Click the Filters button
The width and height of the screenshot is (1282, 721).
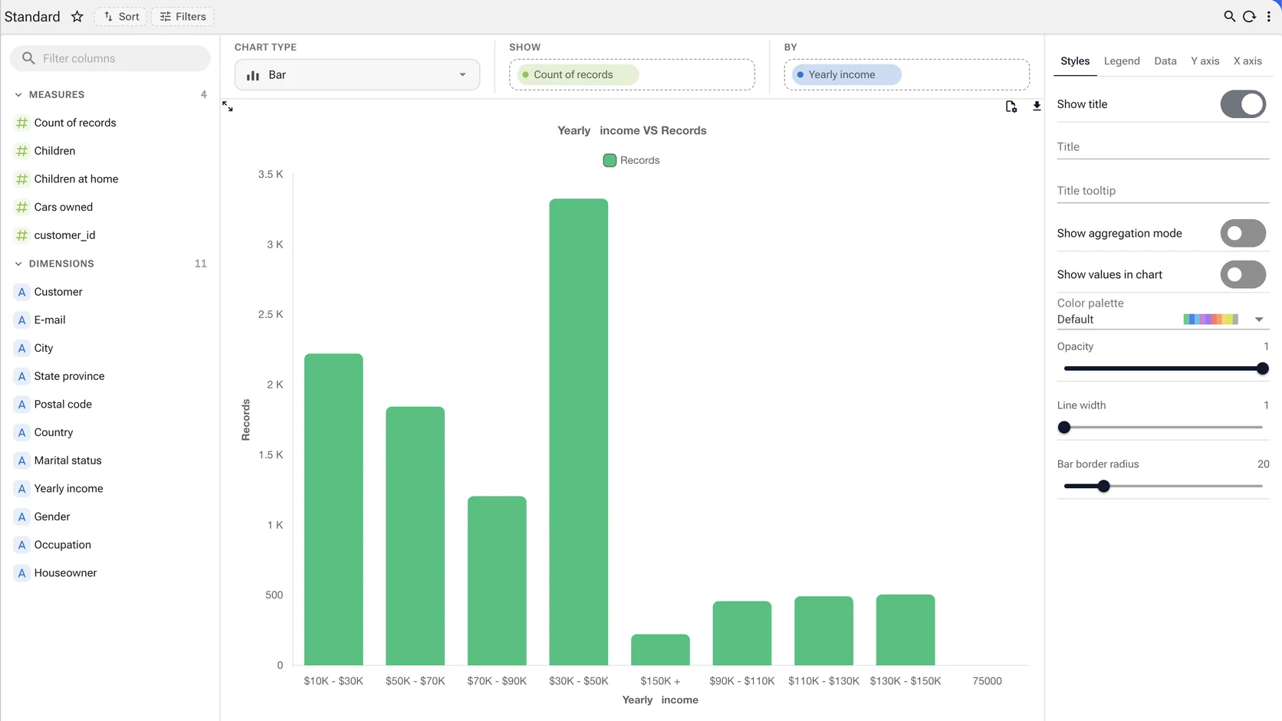click(x=182, y=16)
